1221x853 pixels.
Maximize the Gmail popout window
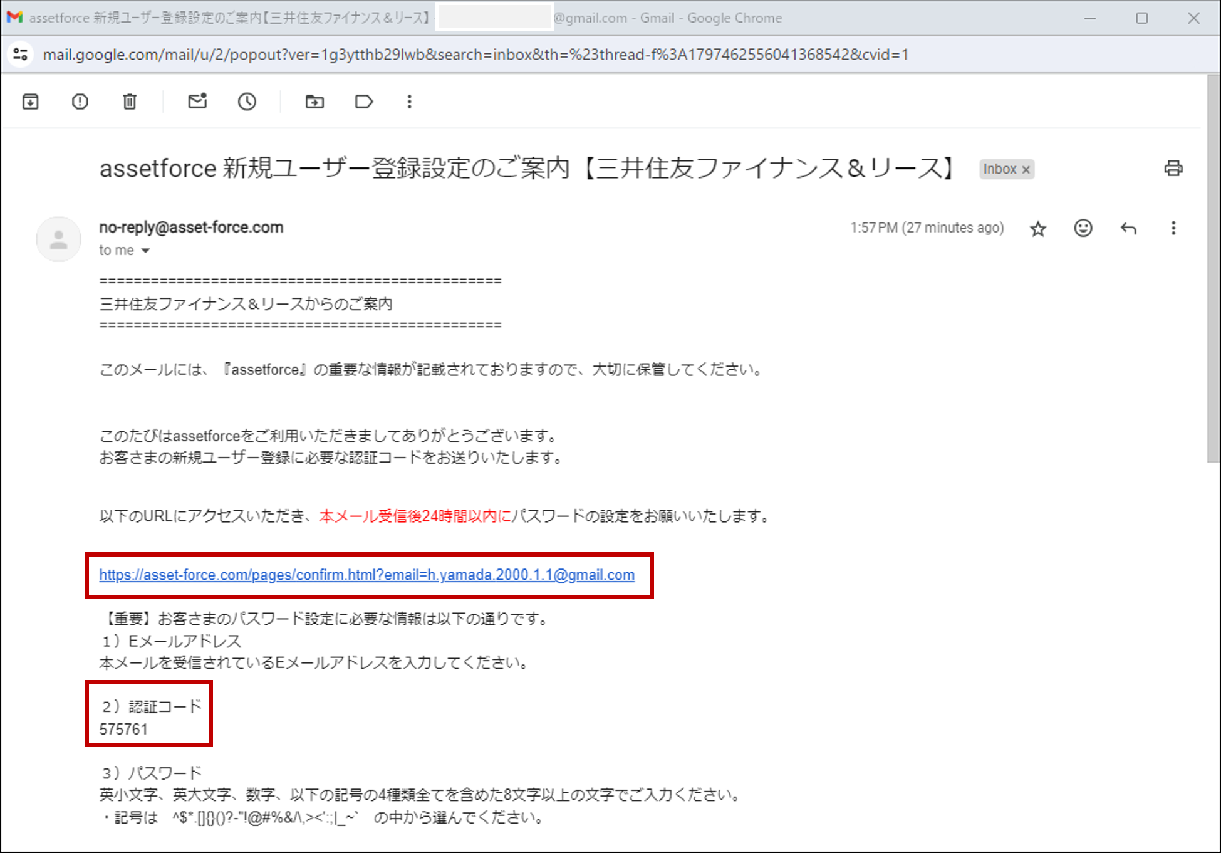pos(1142,18)
